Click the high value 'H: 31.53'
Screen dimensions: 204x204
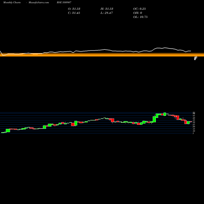(x=107, y=9)
